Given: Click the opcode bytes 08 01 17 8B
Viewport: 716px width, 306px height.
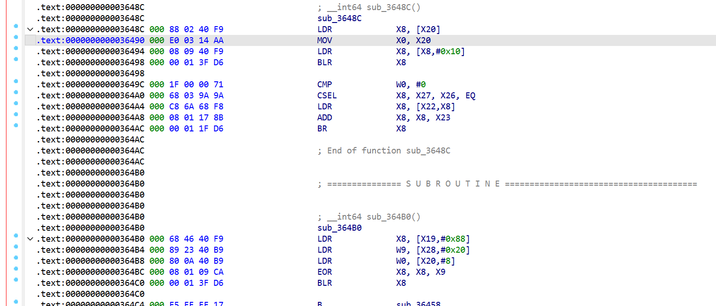Looking at the screenshot, I should (196, 118).
